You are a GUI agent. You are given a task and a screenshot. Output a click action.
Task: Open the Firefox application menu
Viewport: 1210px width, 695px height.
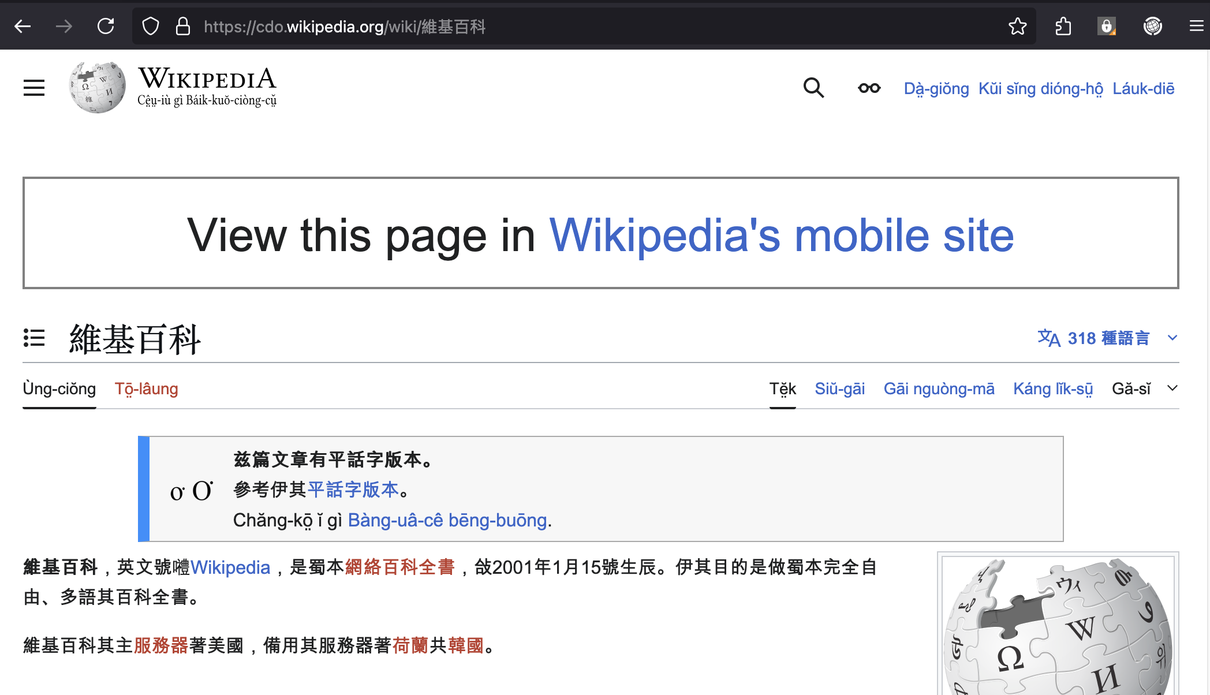[1196, 27]
